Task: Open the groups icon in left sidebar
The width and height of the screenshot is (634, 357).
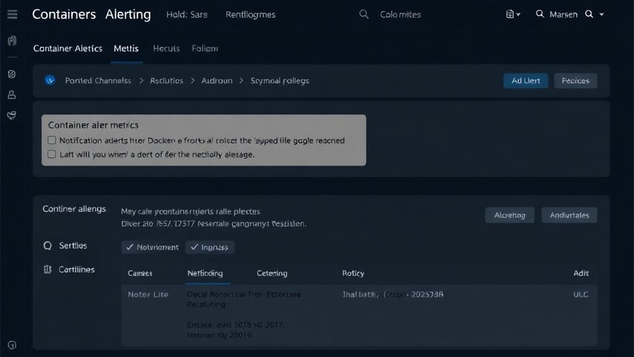Action: point(11,115)
